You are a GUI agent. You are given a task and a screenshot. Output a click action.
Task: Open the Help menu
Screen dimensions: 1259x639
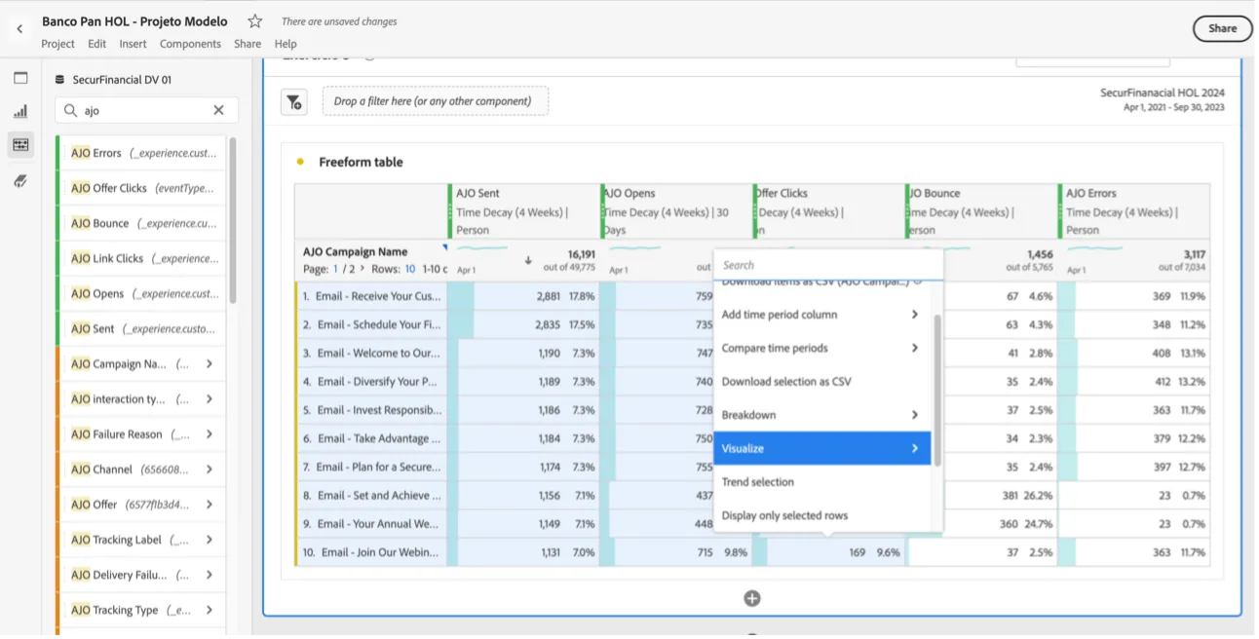coord(286,44)
